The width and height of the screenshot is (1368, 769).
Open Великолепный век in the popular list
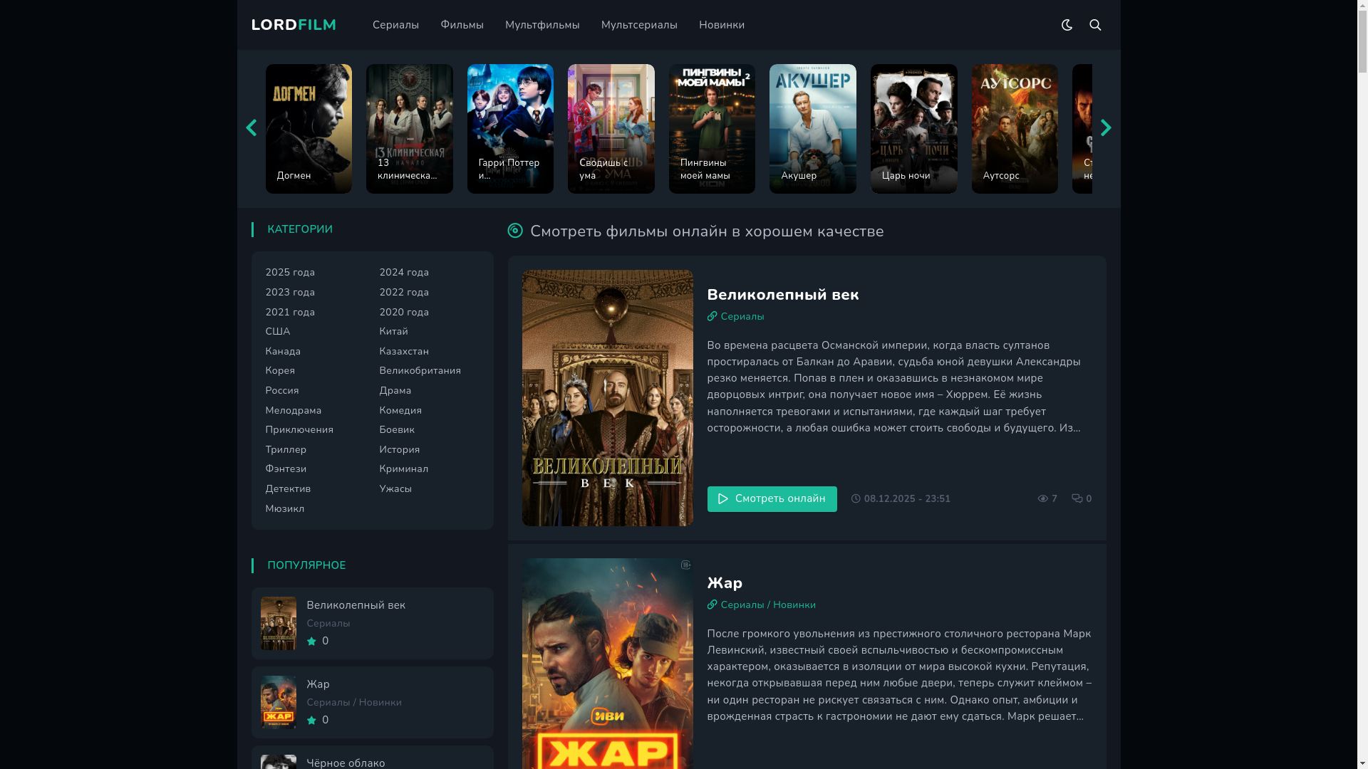(356, 605)
